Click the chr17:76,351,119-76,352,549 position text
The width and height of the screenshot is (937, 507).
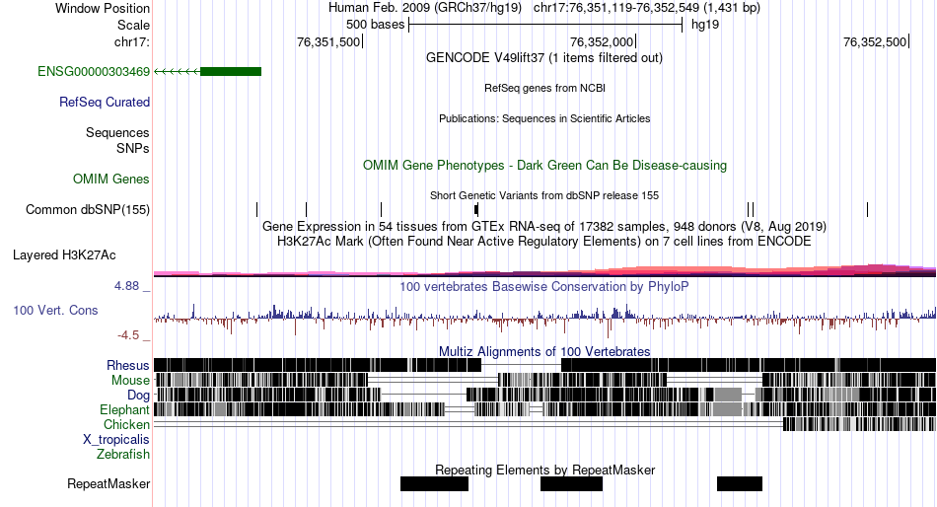click(647, 8)
